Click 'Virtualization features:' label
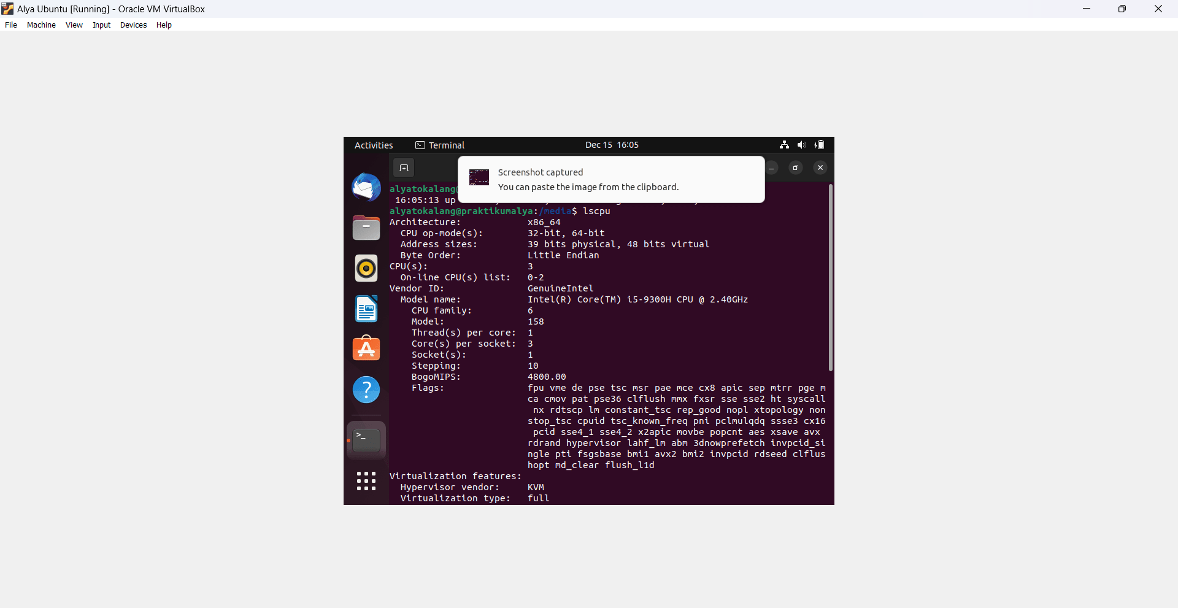The image size is (1178, 608). pos(455,476)
